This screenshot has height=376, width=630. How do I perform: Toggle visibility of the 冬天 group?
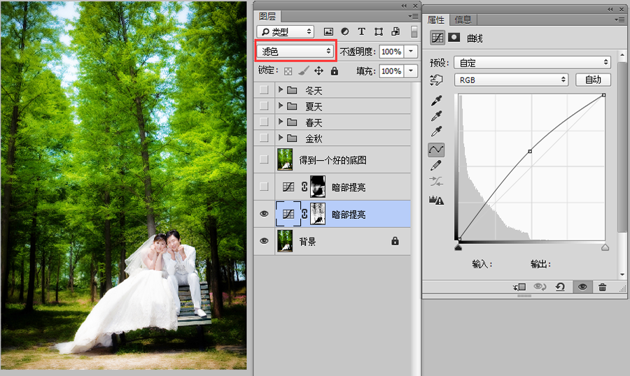point(264,90)
